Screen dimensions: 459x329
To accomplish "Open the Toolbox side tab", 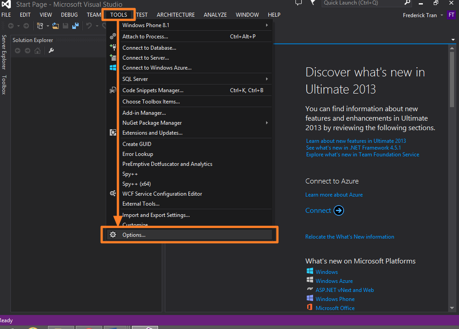I will click(4, 85).
